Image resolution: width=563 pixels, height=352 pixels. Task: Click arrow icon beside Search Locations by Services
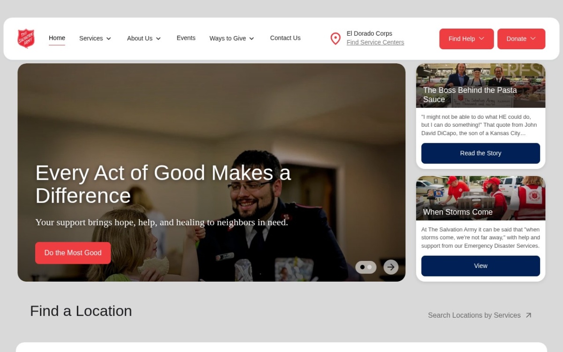[x=528, y=315]
